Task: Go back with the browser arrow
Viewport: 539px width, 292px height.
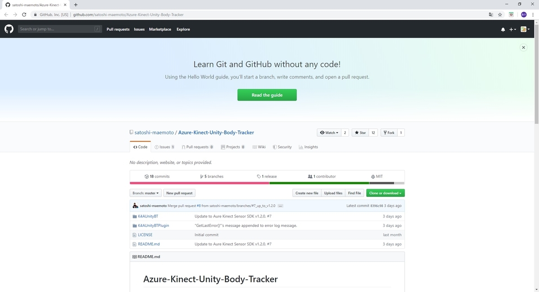Action: (x=6, y=14)
